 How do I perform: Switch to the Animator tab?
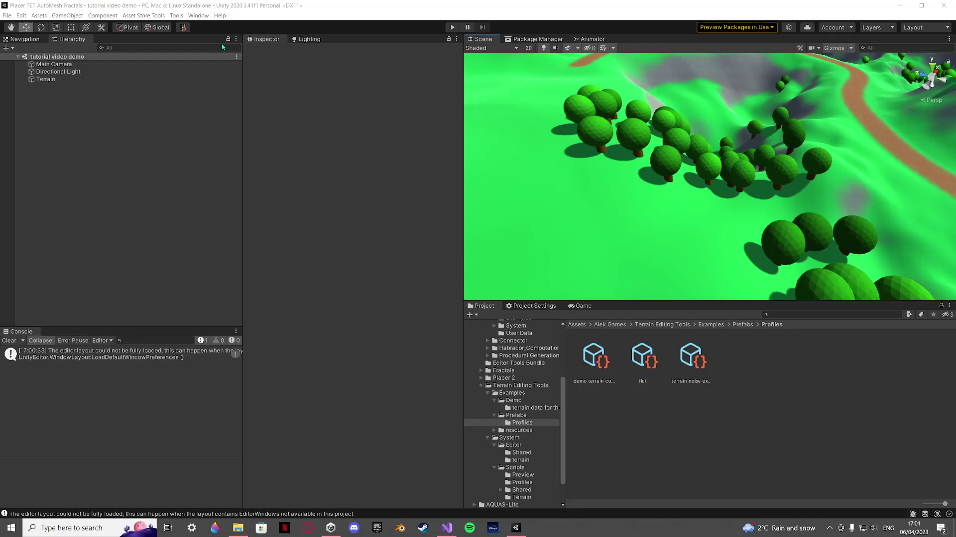point(589,39)
